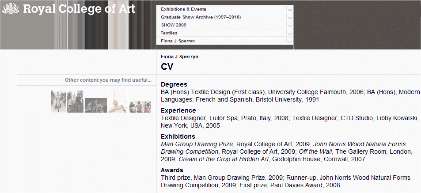421x193 pixels.
Task: Click the italic 'Off the Wall' title
Action: click(315, 151)
